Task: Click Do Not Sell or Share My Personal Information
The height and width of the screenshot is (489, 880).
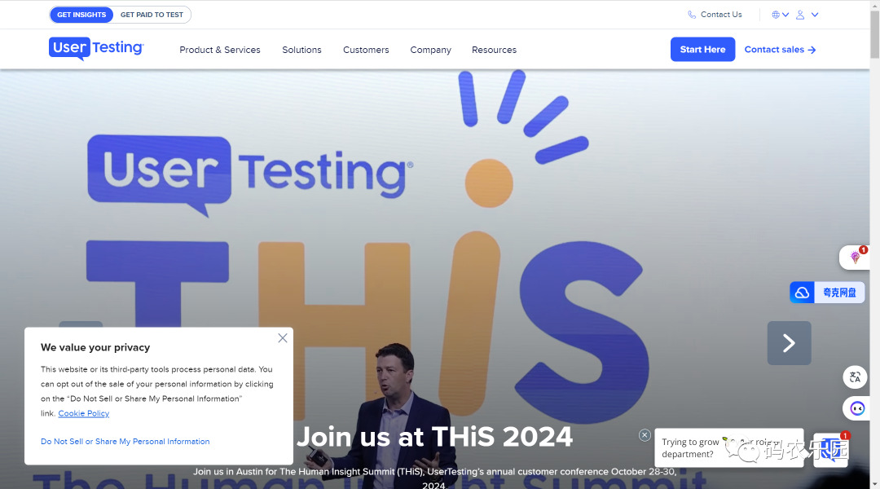Action: point(125,441)
